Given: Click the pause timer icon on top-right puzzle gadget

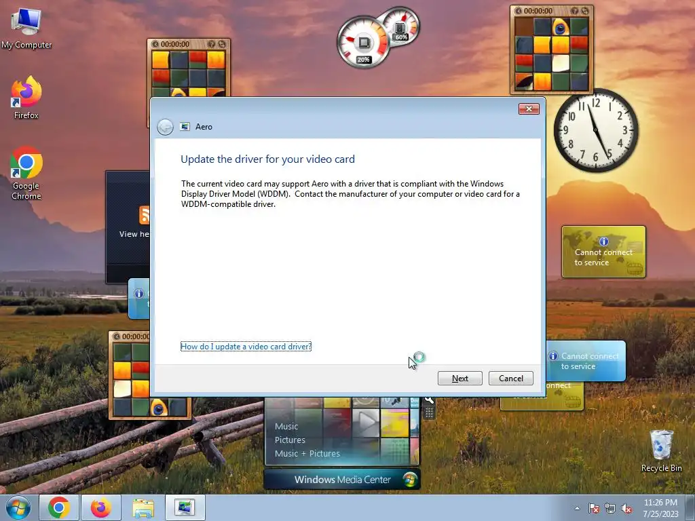Looking at the screenshot, I should [518, 11].
